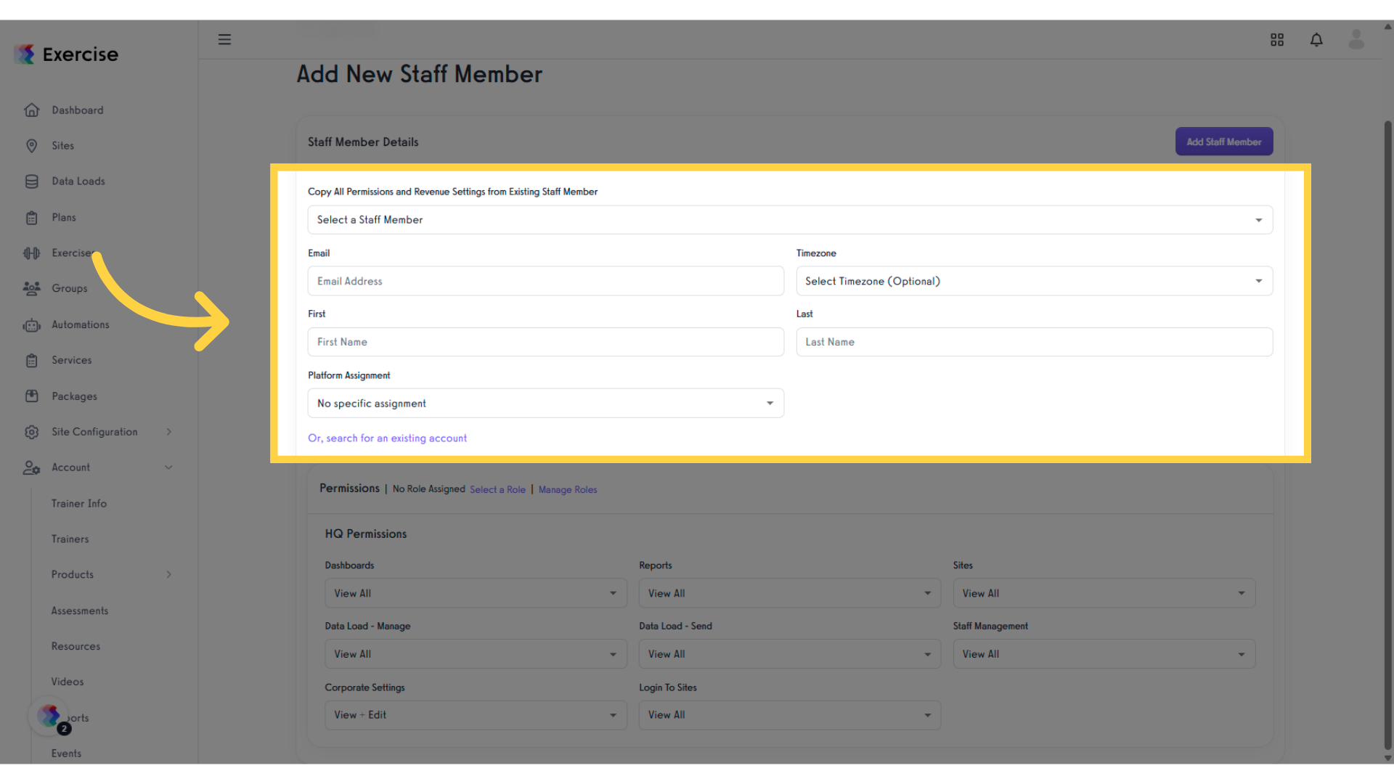Image resolution: width=1394 pixels, height=784 pixels.
Task: Open the Automations section
Action: pos(81,324)
